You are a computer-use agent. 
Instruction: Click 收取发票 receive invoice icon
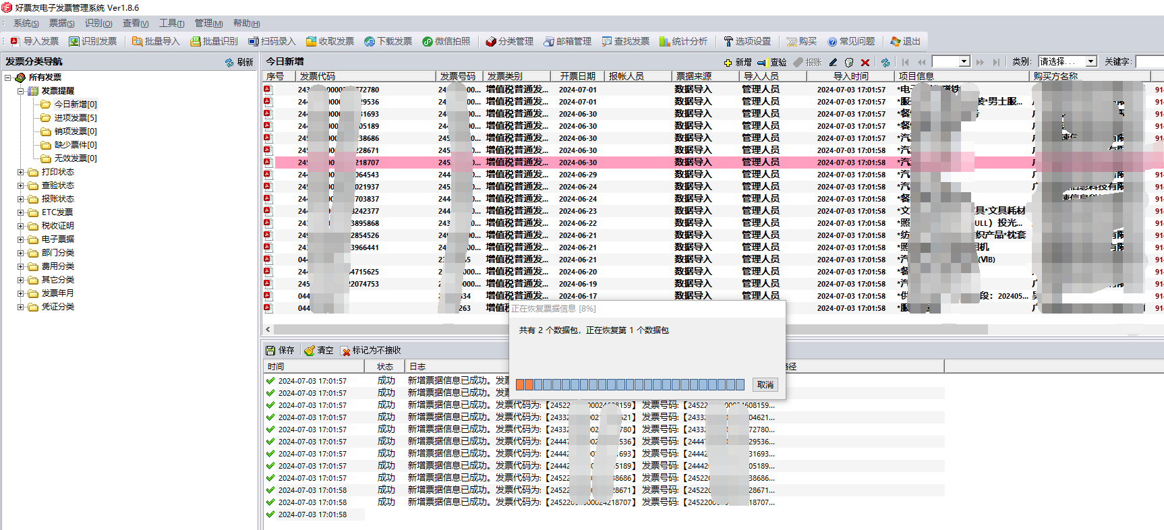click(x=330, y=41)
